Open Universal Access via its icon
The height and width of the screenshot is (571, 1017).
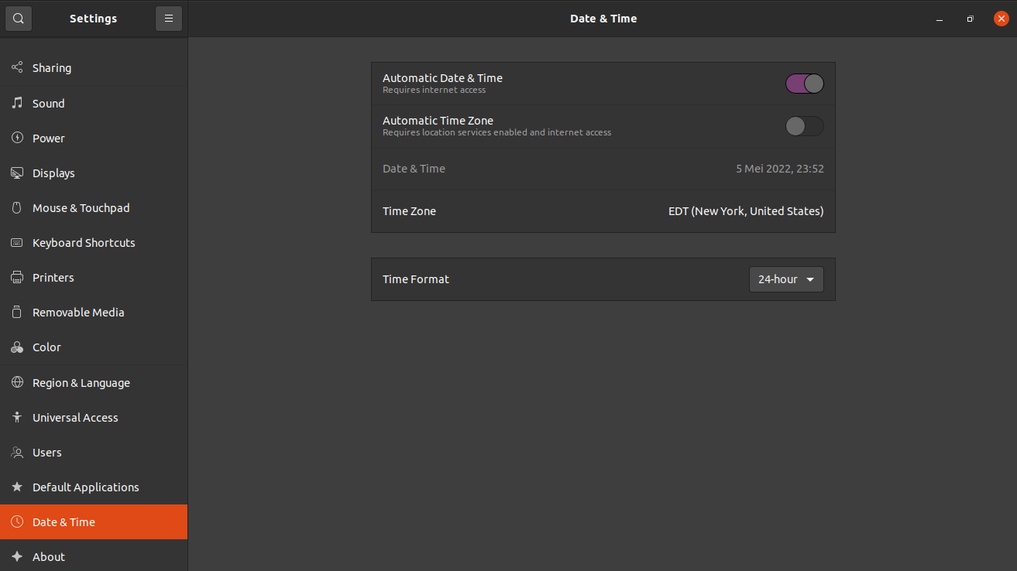click(16, 417)
